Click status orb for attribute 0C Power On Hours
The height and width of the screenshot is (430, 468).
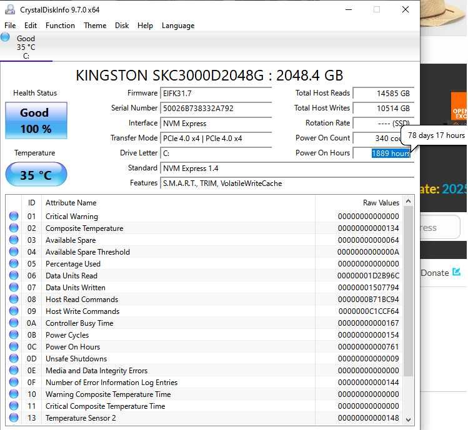point(14,347)
